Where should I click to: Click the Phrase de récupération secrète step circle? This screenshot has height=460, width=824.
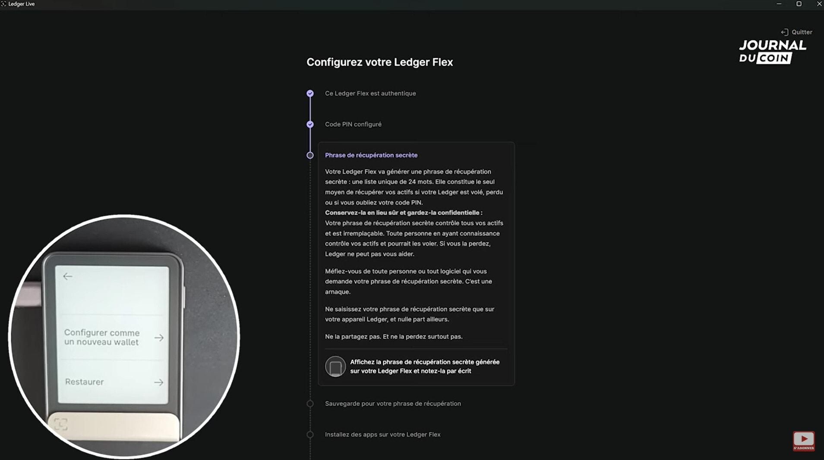click(x=310, y=155)
